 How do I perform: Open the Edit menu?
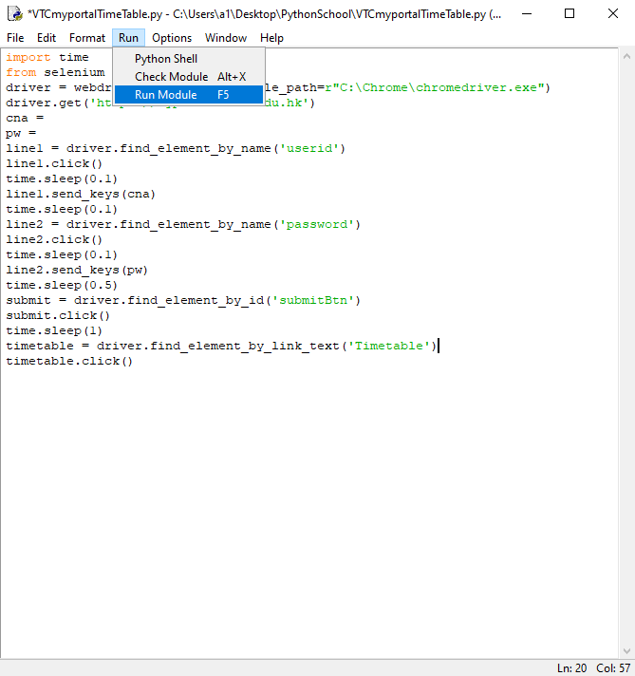tap(47, 38)
